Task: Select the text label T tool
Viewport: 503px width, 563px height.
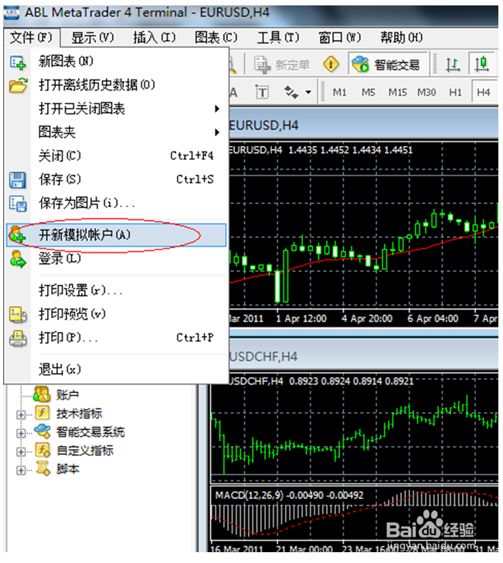Action: click(262, 93)
